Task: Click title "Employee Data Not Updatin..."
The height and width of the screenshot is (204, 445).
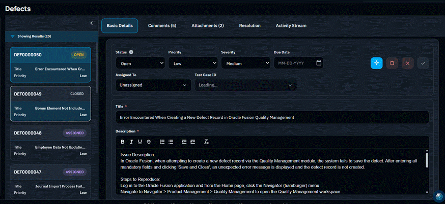Action: tap(61, 147)
